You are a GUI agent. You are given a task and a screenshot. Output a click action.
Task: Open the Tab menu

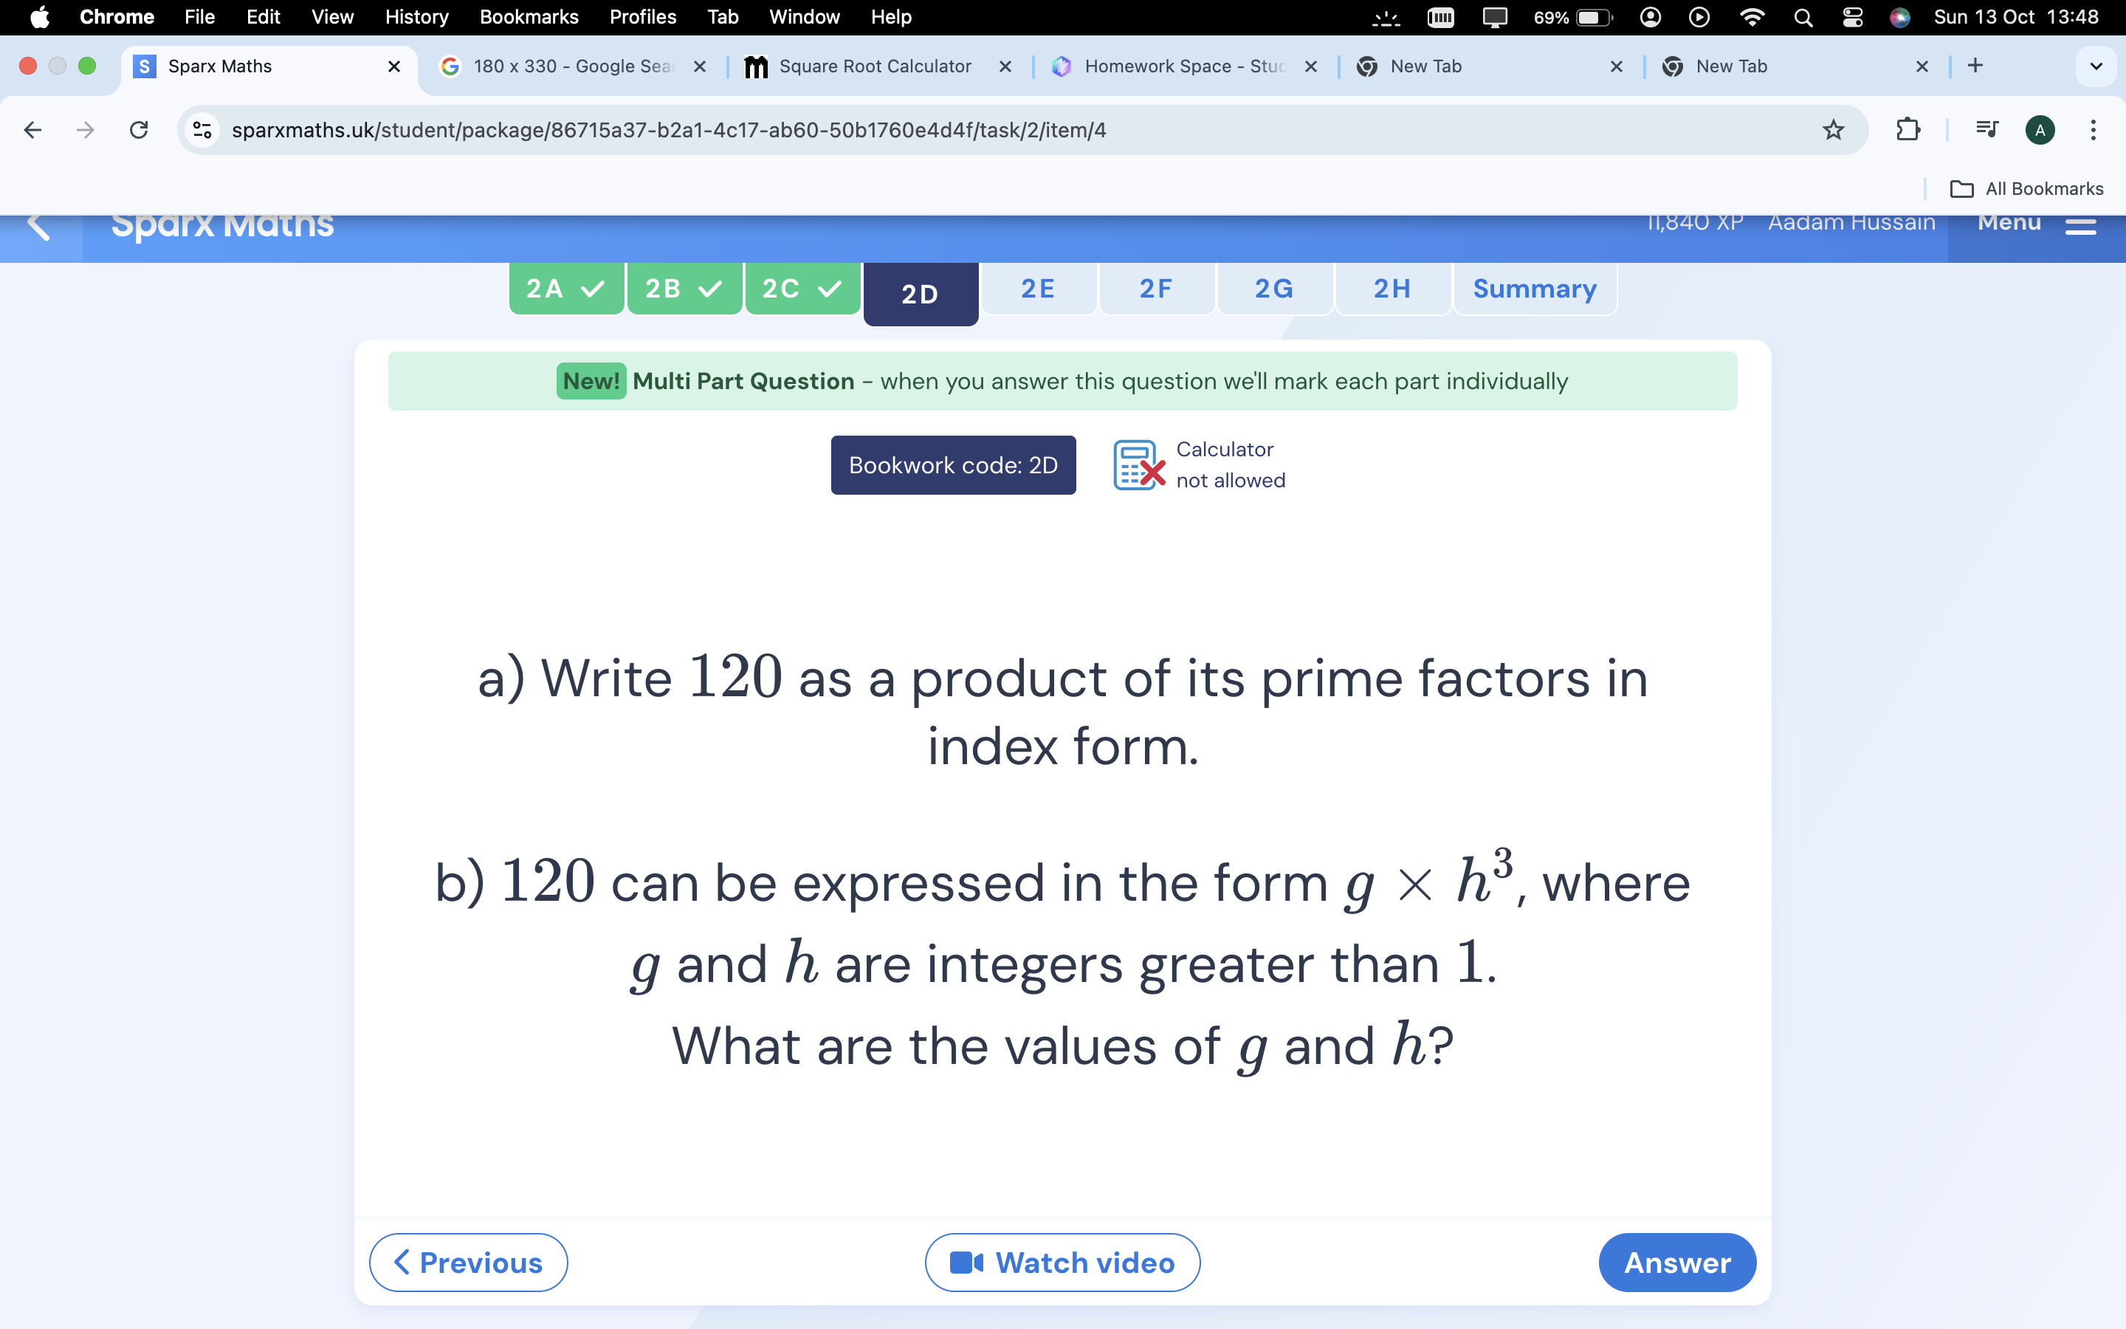pos(723,17)
